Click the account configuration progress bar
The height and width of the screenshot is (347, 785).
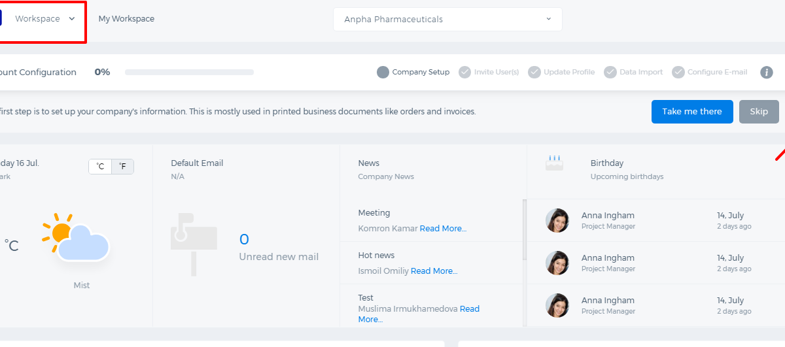tap(189, 72)
